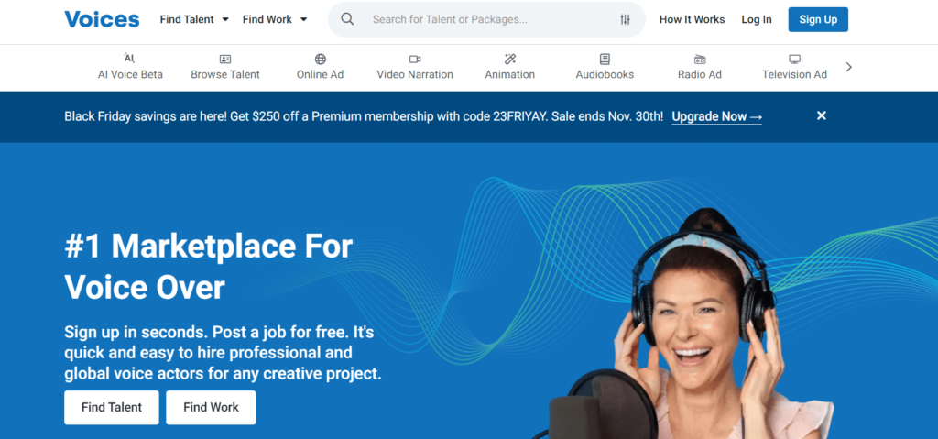
Task: Select the Video Narration category label
Action: click(415, 75)
